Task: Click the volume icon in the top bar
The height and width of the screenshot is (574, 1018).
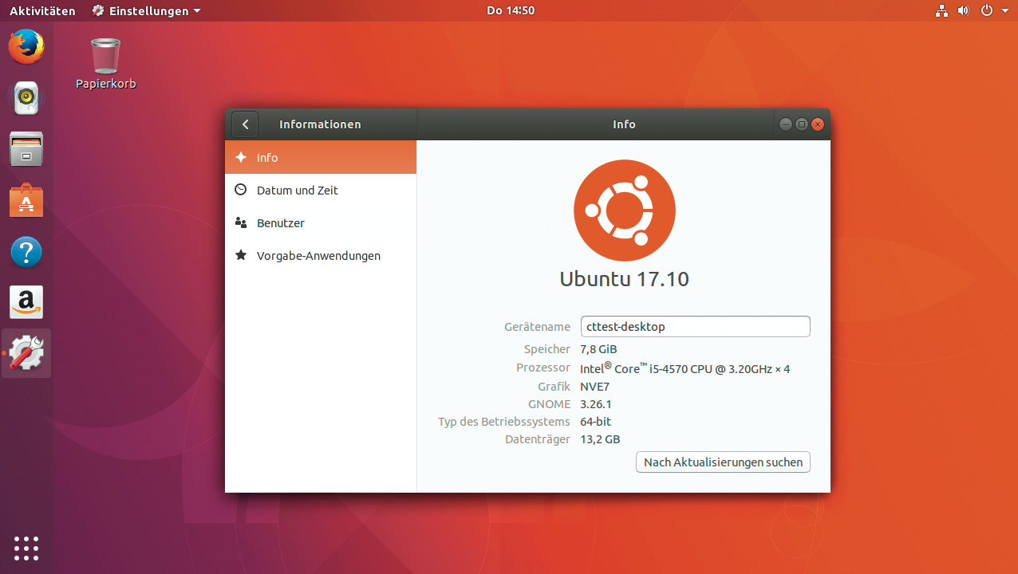Action: tap(962, 10)
